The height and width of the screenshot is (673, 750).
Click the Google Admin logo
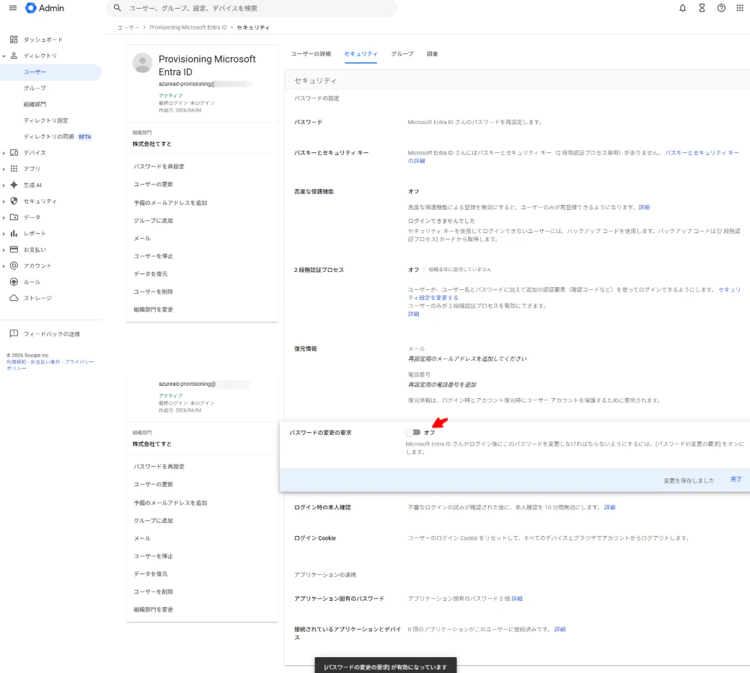pyautogui.click(x=45, y=8)
